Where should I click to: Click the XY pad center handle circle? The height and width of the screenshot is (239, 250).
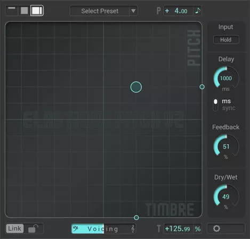pos(136,87)
